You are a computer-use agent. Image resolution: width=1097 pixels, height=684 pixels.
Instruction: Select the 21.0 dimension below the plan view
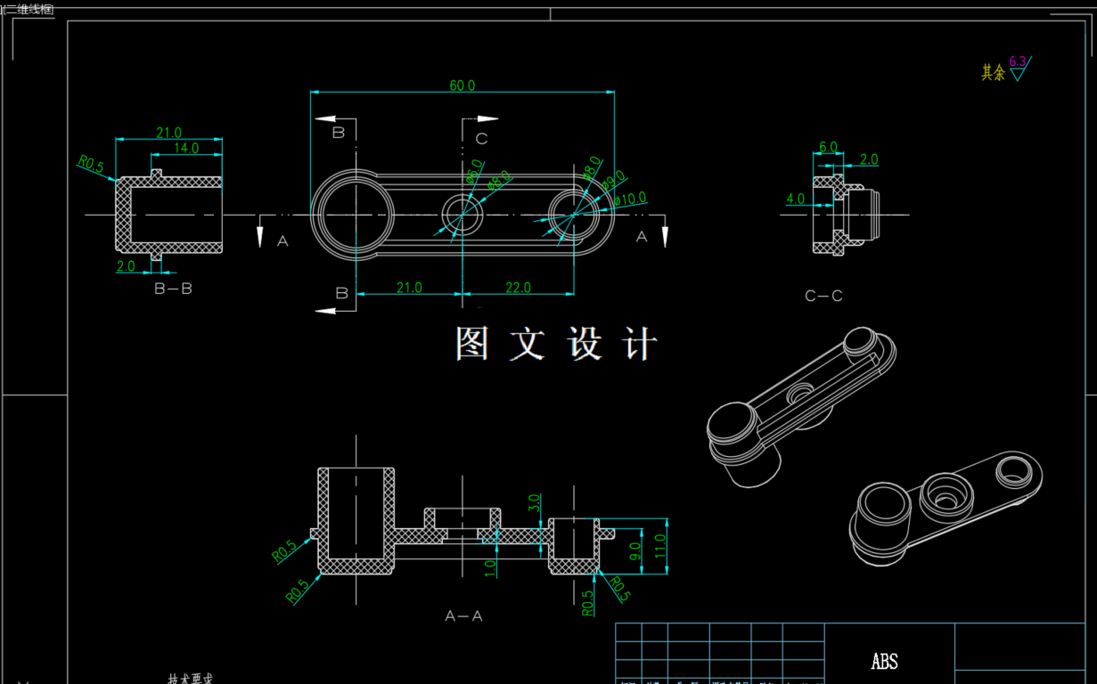pyautogui.click(x=409, y=287)
